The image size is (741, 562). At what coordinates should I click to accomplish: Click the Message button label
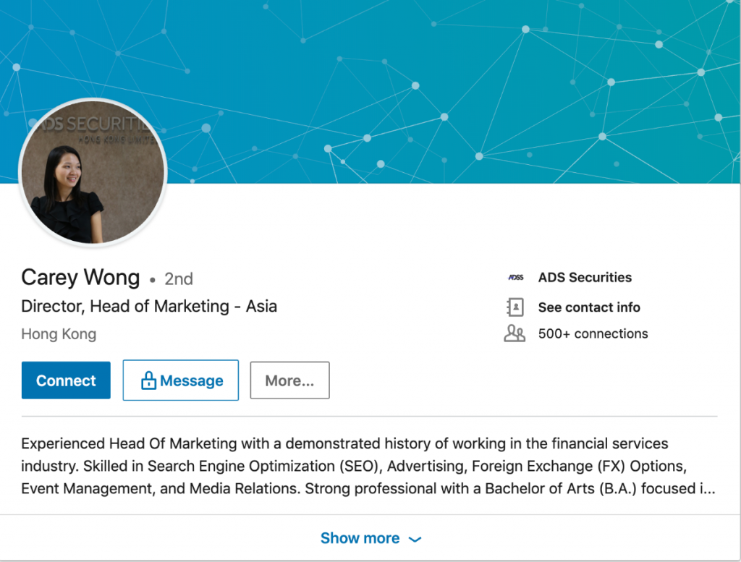point(192,380)
